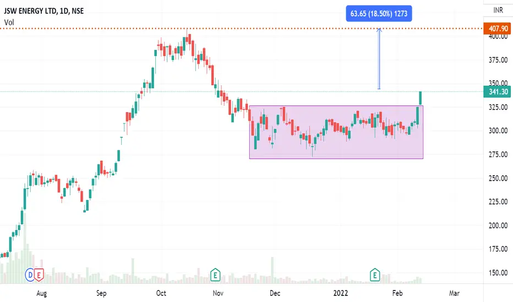This screenshot has width=513, height=302.
Task: Click the blue 63.65 (18.50%) measurement label
Action: [379, 14]
